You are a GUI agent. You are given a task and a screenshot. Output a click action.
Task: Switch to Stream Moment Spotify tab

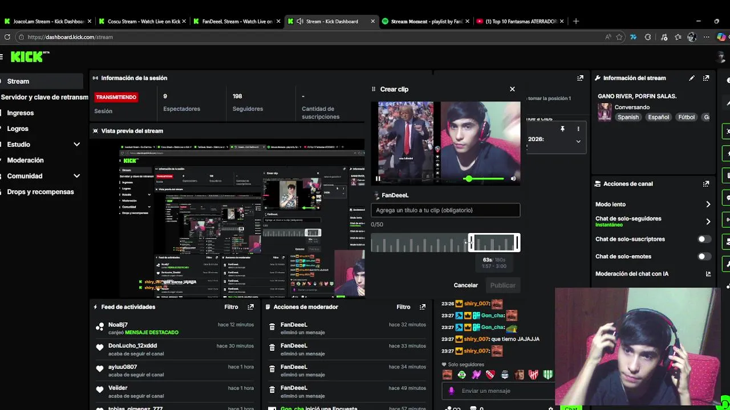[x=425, y=22]
